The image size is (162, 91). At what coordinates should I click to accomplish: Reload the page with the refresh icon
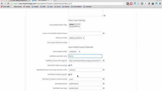pyautogui.click(x=8, y=4)
